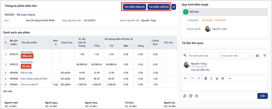Click the Chênh lệch column header
This screenshot has width=272, height=109.
(x=155, y=43)
